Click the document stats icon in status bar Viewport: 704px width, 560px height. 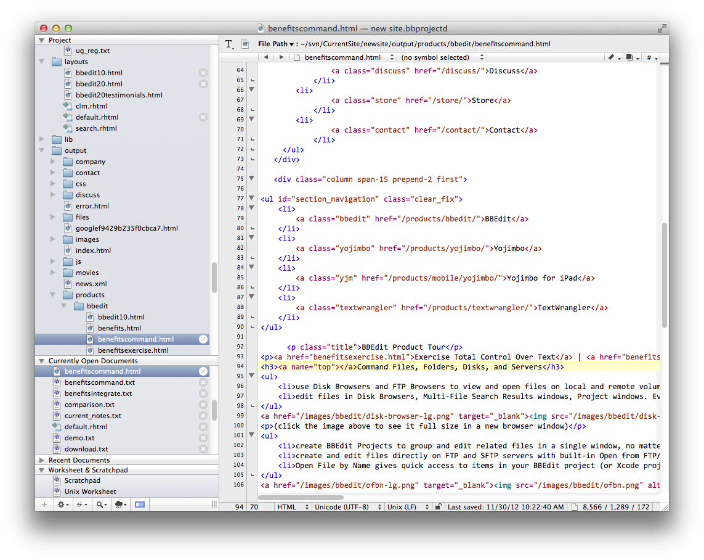574,507
